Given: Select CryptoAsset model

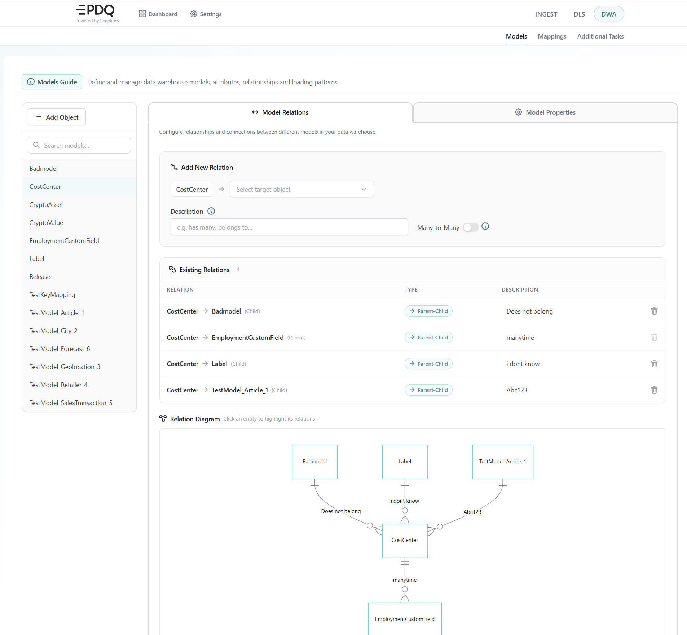Looking at the screenshot, I should [x=79, y=205].
